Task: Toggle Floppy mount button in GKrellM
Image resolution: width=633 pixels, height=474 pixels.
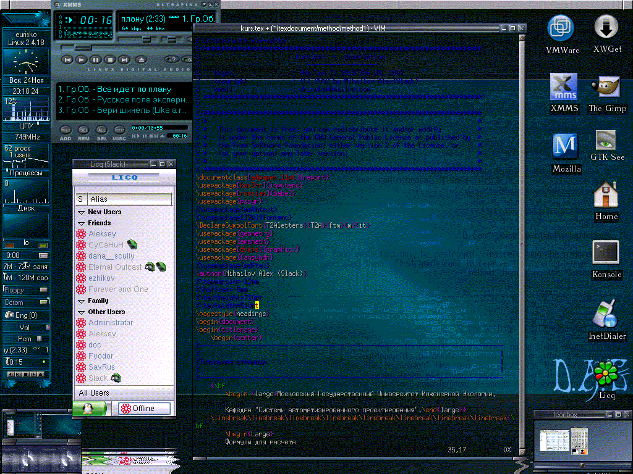Action: point(44,290)
